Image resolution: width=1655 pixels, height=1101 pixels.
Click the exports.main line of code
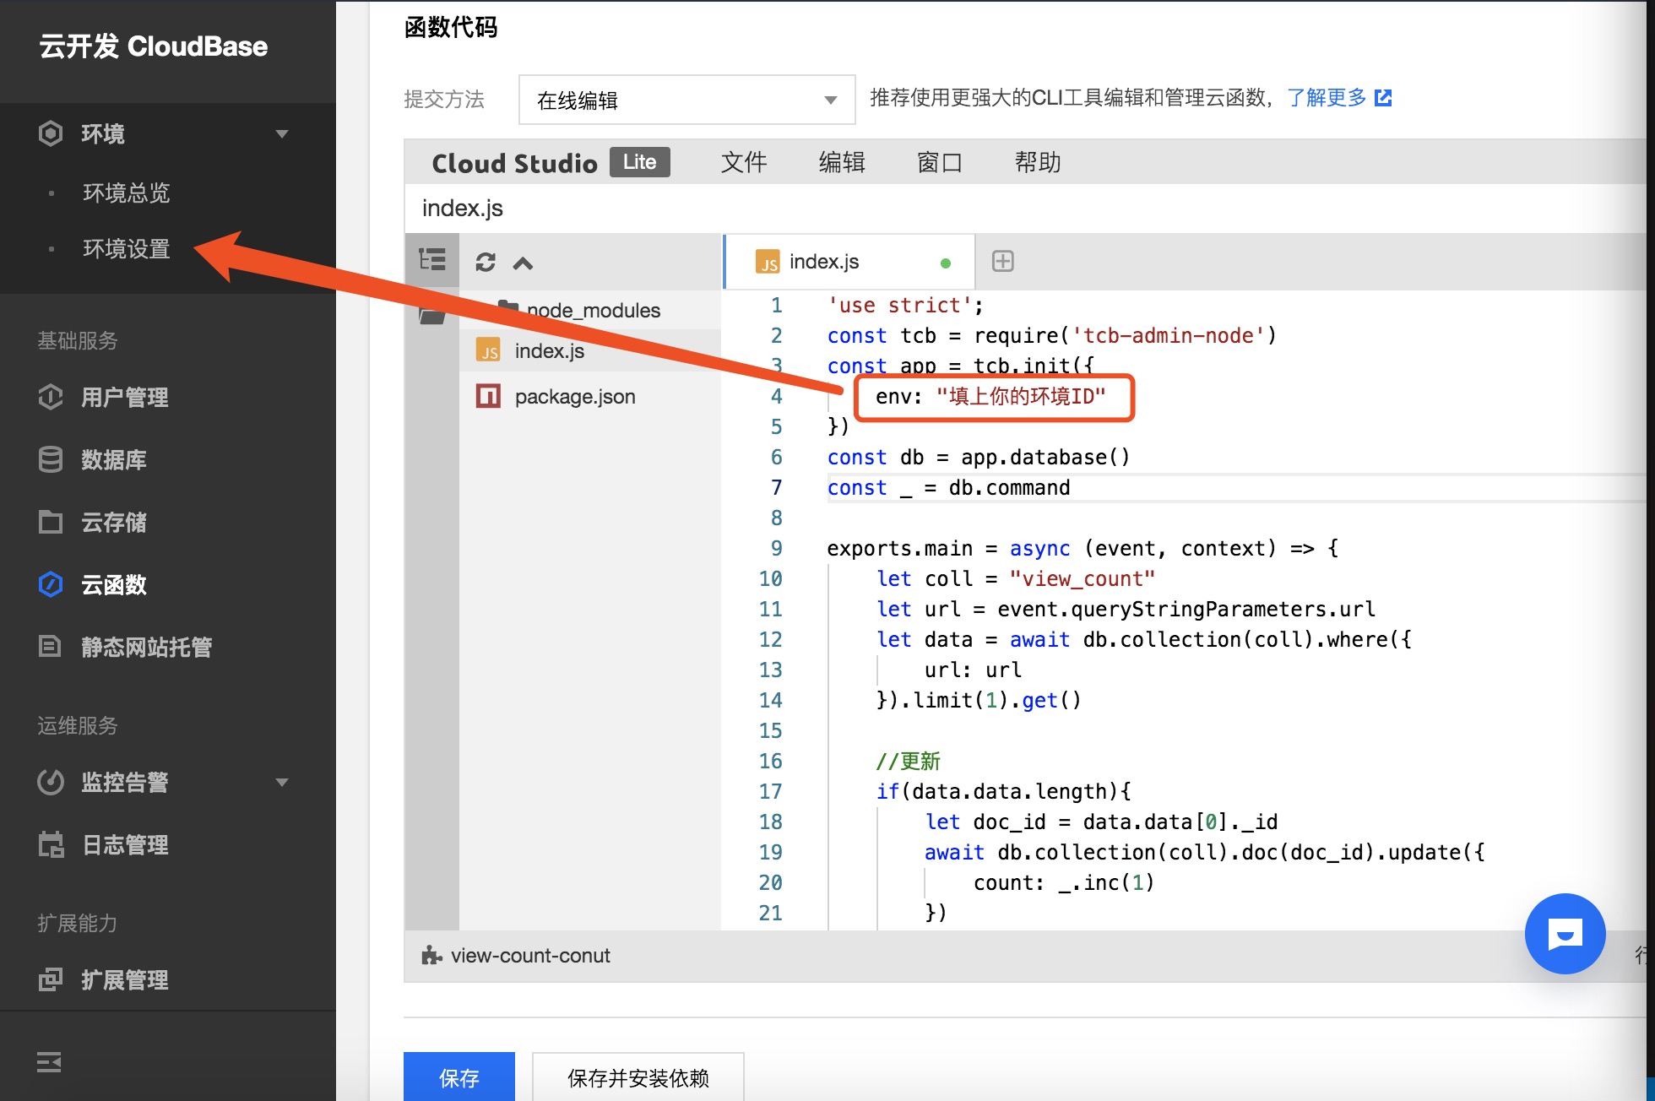[x=1083, y=548]
